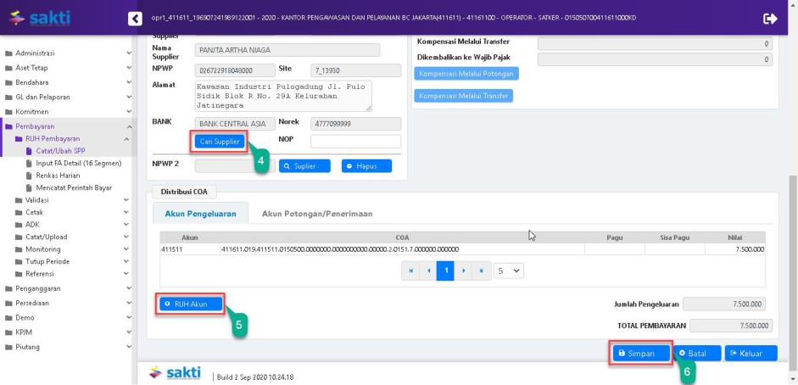Open the rows-per-page dropdown showing 5
798x385 pixels.
point(510,271)
